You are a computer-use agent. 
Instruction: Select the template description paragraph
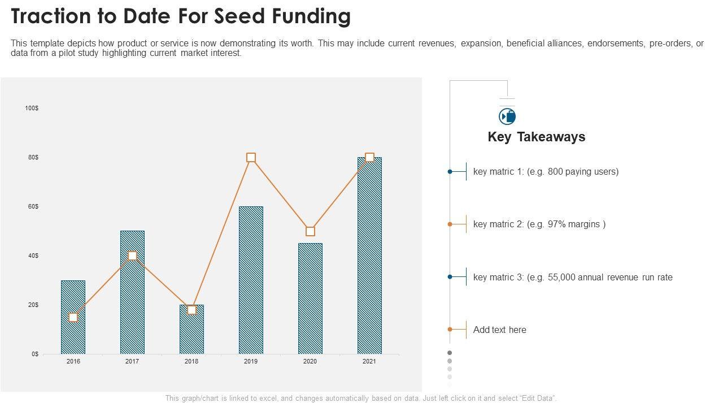pos(357,48)
